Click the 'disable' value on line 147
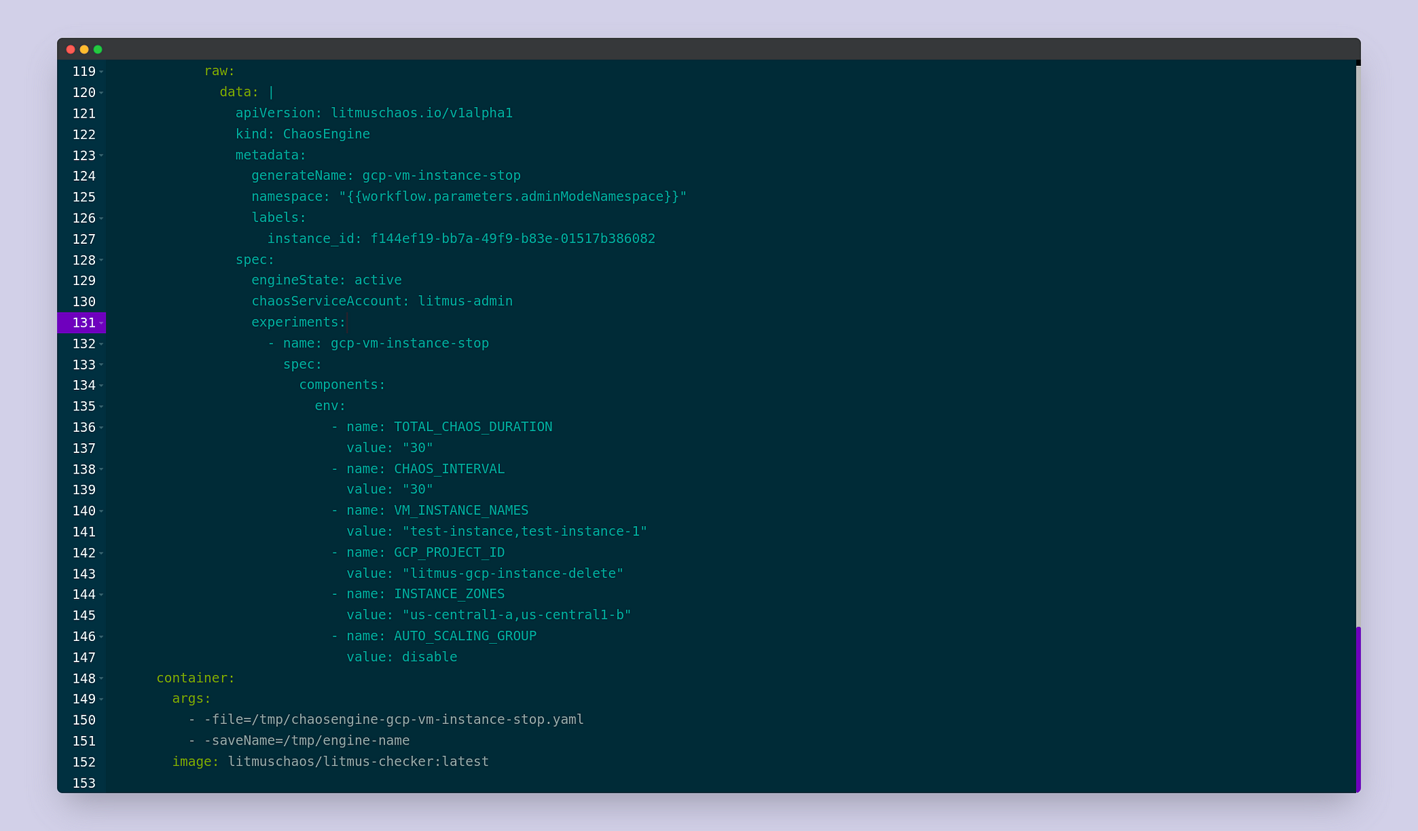Screen dimensions: 1418x831 click(430, 657)
